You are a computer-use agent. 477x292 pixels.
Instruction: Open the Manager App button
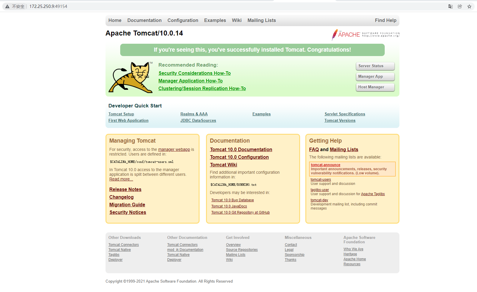[x=375, y=77]
